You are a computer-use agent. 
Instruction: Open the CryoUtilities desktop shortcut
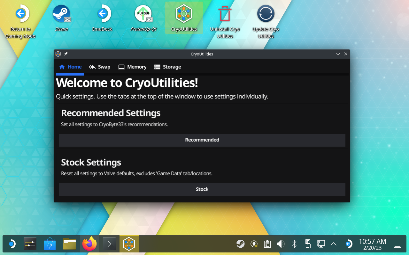click(184, 14)
